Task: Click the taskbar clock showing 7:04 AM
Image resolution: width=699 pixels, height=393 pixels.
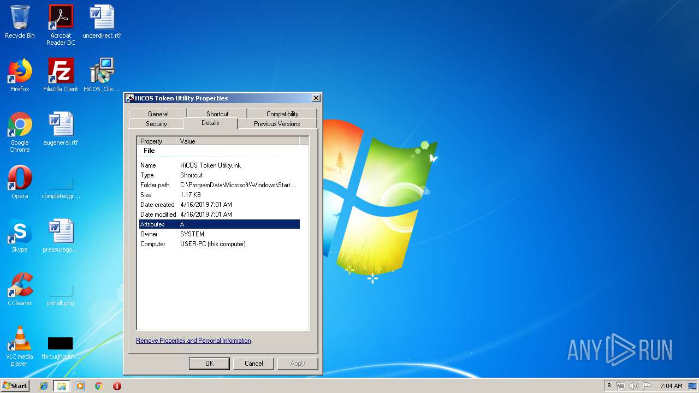Action: point(671,386)
